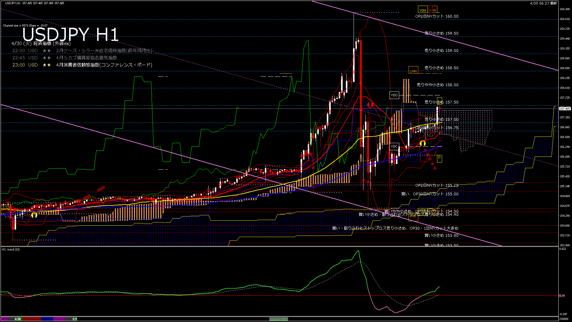
Task: Click the 買い、OP30日NYカット 155.00 label
Action: [x=430, y=194]
